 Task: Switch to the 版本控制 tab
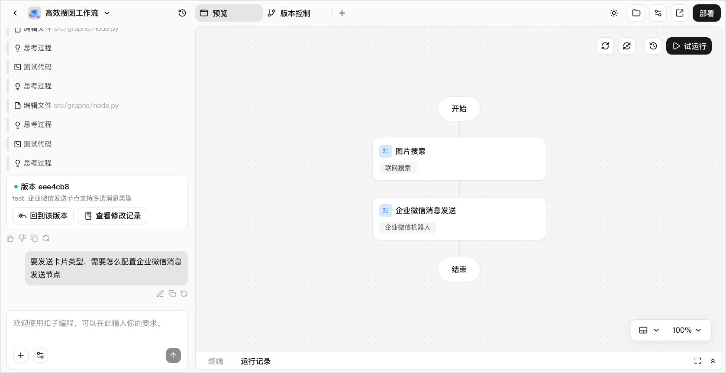tap(289, 13)
